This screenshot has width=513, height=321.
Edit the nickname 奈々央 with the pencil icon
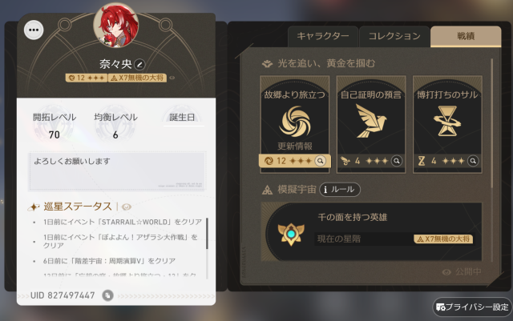pyautogui.click(x=139, y=64)
